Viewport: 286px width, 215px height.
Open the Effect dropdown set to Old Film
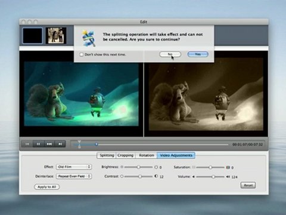[74, 167]
